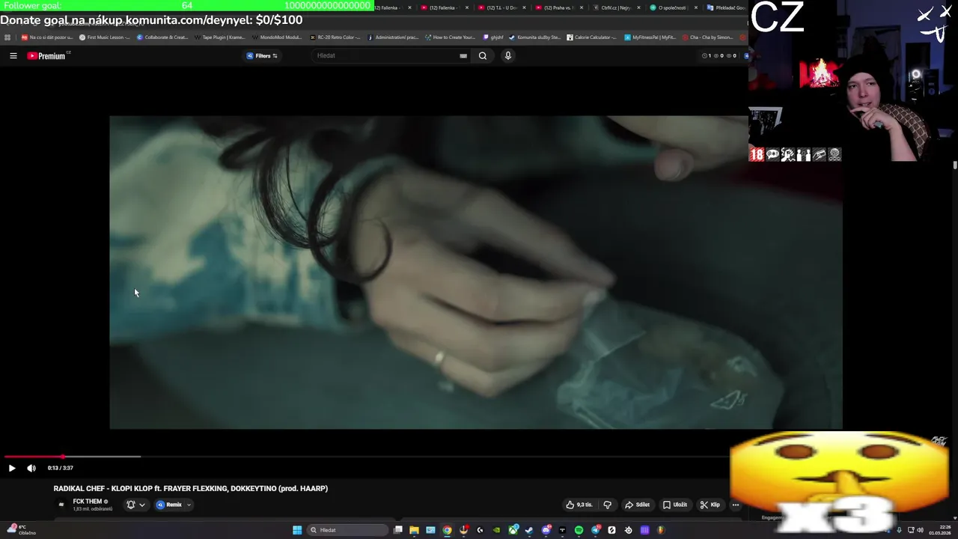The height and width of the screenshot is (539, 958).
Task: Expand the arrow next to Remix
Action: (189, 505)
